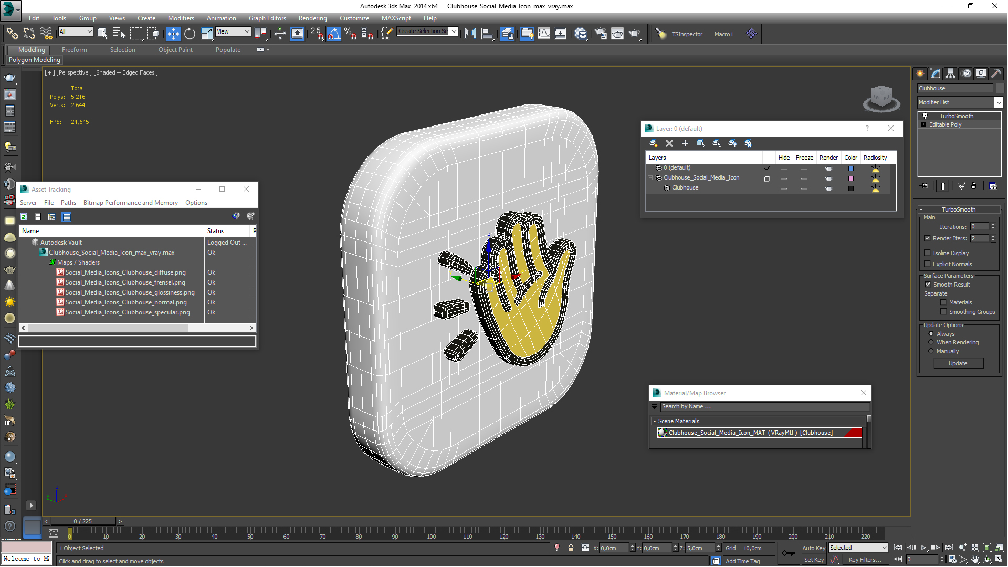Screen dimensions: 1008x567
Task: Switch to the Freeform ribbon tab
Action: 74,50
